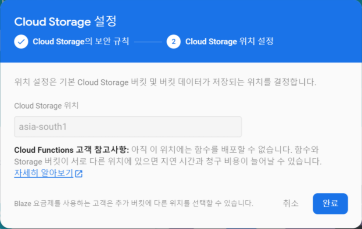This screenshot has height=229, width=362.
Task: Go back to Cloud Storage의 보안 규칙 step
Action: 81,42
